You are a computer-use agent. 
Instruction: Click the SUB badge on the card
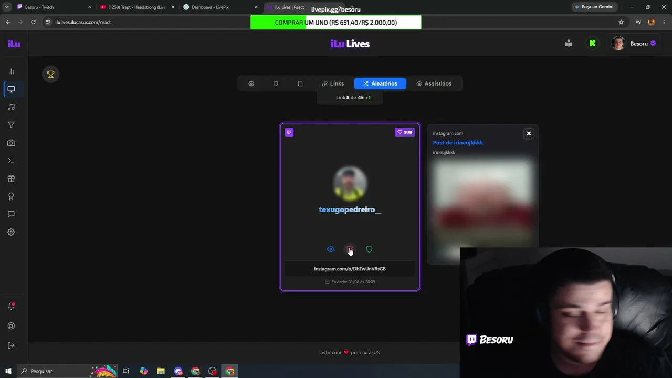pyautogui.click(x=405, y=132)
